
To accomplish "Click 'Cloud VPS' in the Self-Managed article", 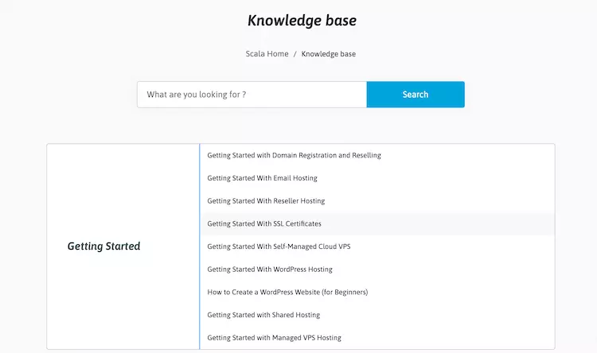I will (334, 246).
